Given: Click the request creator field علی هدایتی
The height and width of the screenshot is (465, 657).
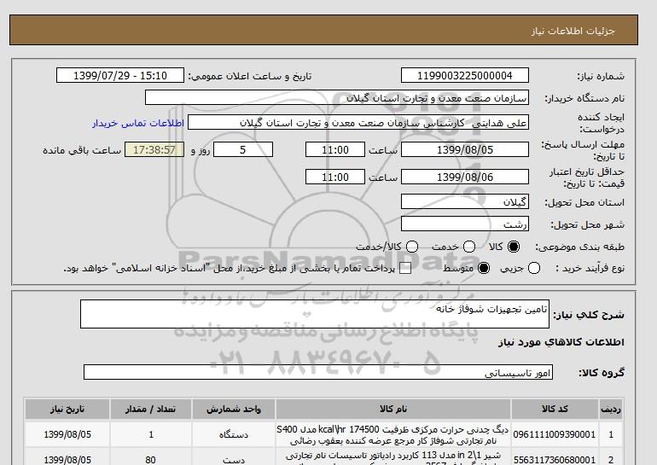Looking at the screenshot, I should 358,123.
